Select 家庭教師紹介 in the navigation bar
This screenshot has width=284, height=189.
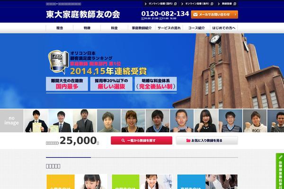[142, 28]
